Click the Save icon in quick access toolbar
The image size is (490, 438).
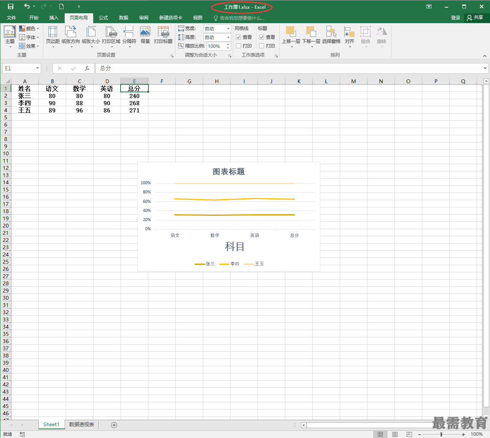pos(10,6)
